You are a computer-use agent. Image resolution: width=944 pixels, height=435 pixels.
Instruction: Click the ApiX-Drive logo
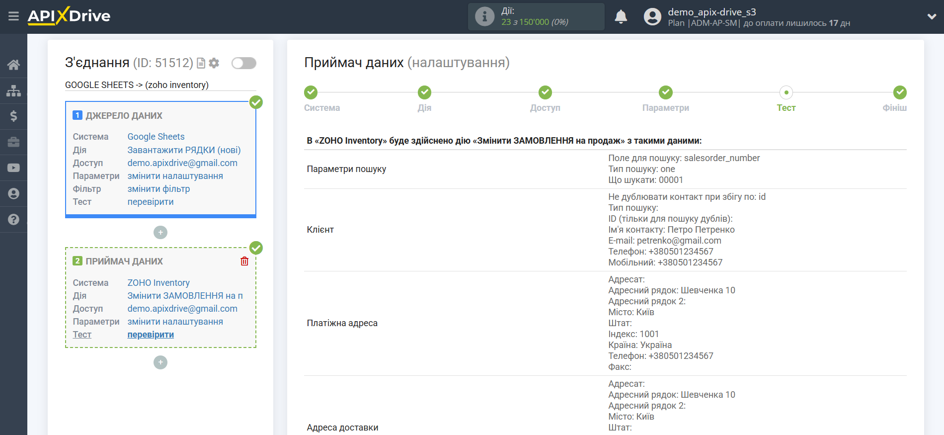point(69,16)
